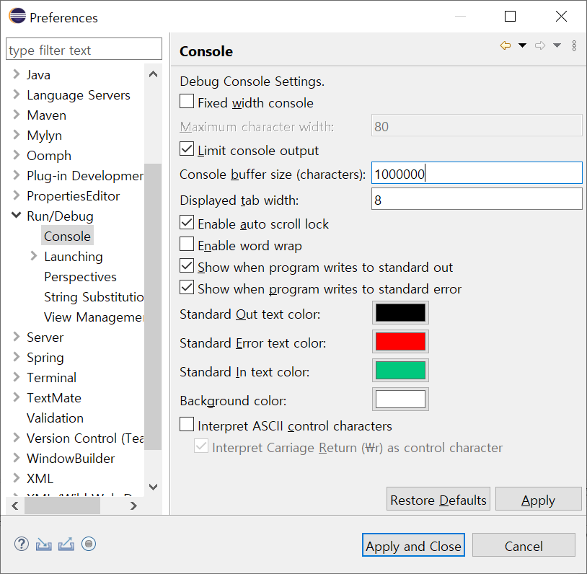
Task: Pick Standard In text color swatch
Action: click(400, 371)
